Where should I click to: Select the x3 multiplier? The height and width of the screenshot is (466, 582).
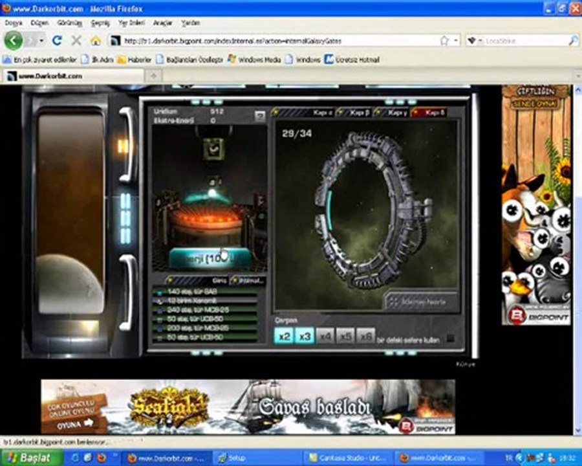pyautogui.click(x=305, y=336)
